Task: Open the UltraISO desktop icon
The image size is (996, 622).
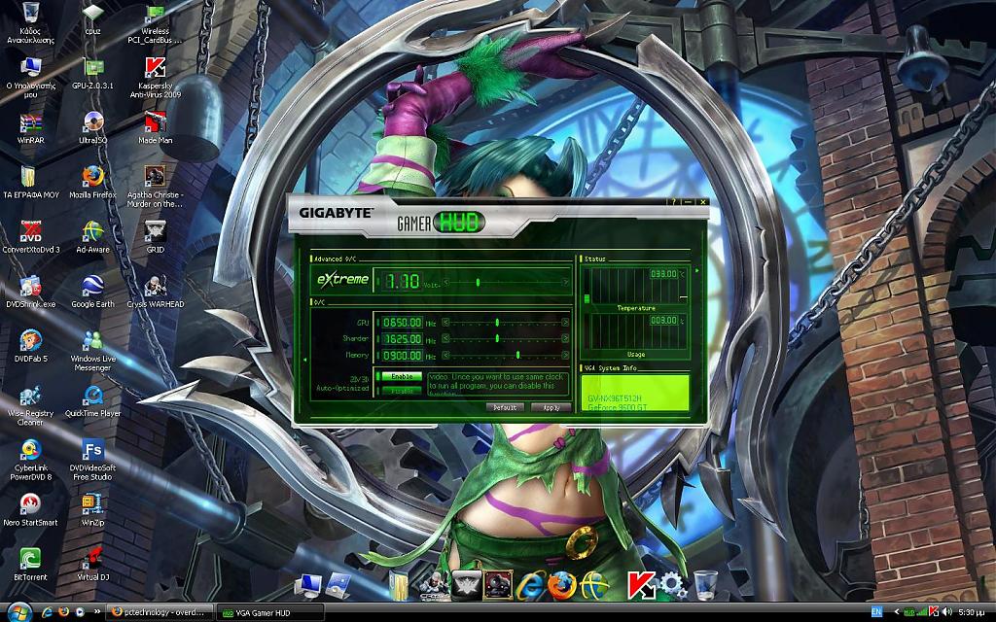Action: [x=92, y=129]
